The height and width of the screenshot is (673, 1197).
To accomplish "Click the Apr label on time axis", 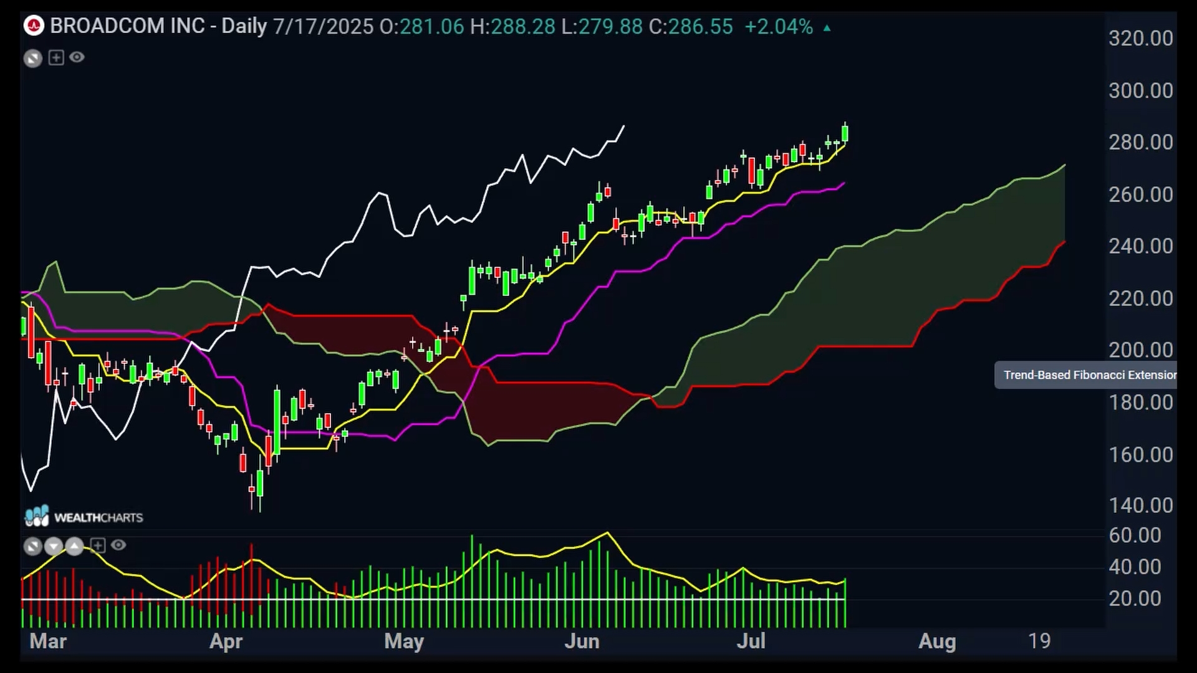I will click(x=226, y=642).
